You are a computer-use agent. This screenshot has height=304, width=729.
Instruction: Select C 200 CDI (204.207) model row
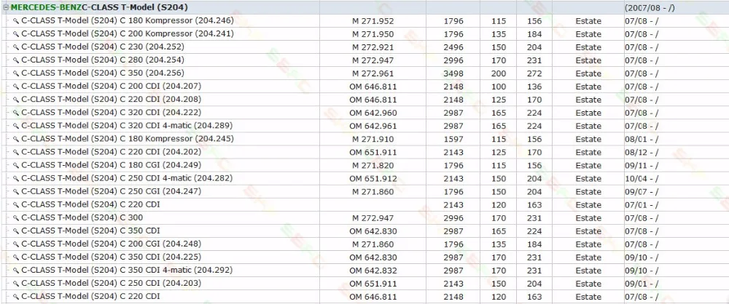(364, 87)
